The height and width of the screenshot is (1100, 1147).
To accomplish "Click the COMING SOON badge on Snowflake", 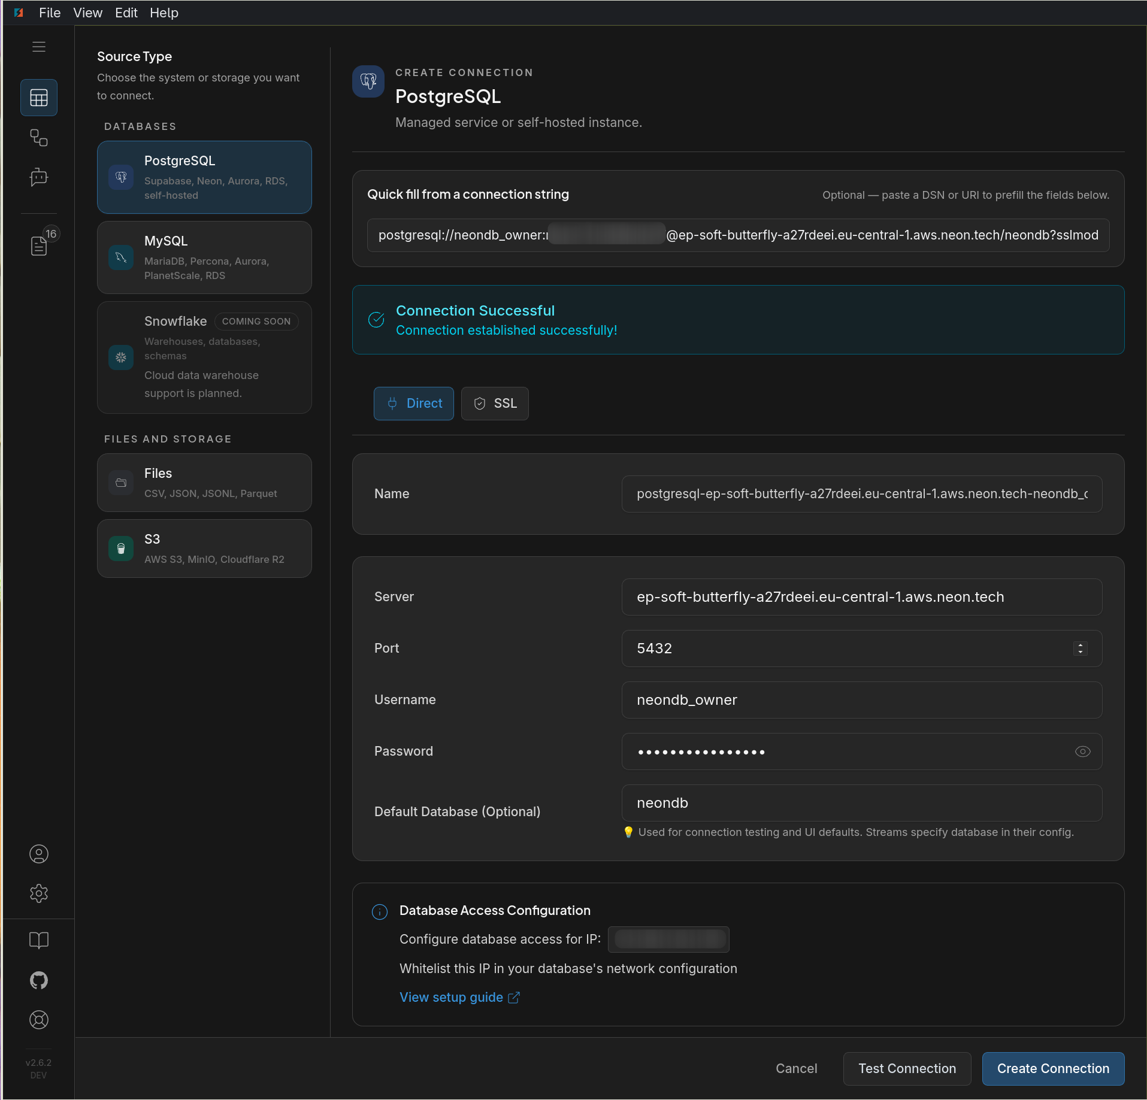I will click(x=256, y=322).
